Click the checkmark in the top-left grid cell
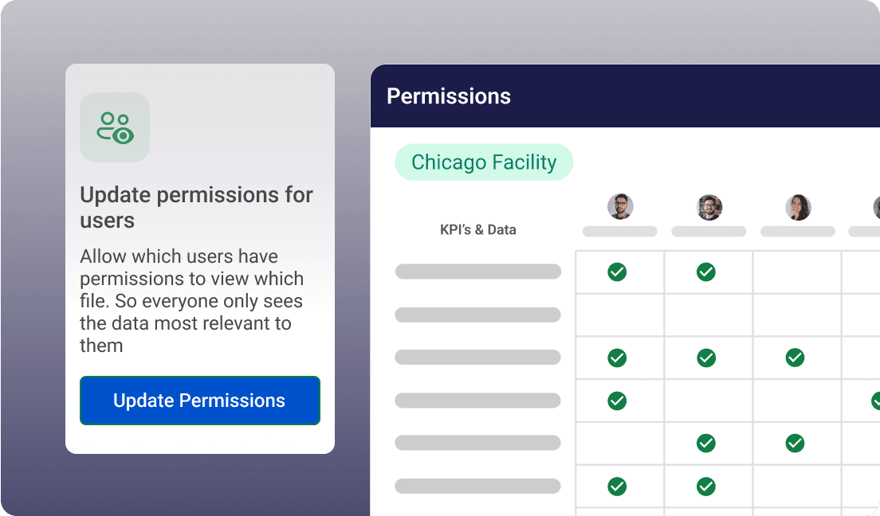The height and width of the screenshot is (516, 880). (x=619, y=272)
